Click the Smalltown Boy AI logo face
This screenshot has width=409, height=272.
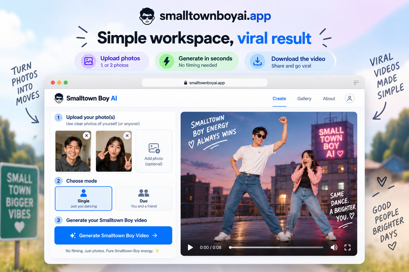coord(59,98)
